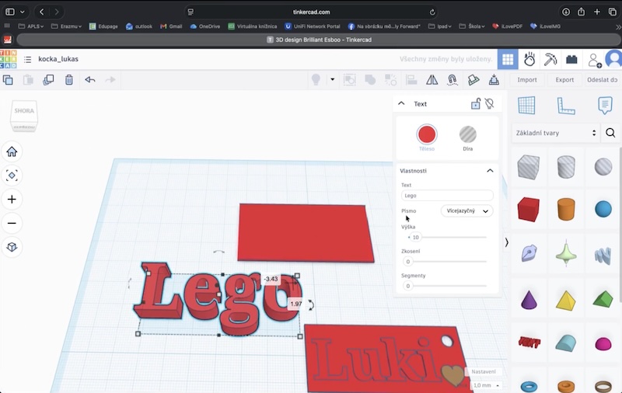Image resolution: width=622 pixels, height=393 pixels.
Task: Click the Home view button
Action: (12, 151)
